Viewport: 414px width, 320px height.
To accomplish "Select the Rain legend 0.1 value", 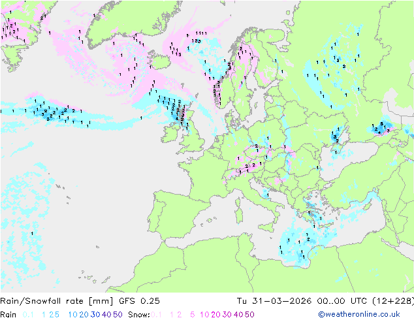I will point(28,315).
